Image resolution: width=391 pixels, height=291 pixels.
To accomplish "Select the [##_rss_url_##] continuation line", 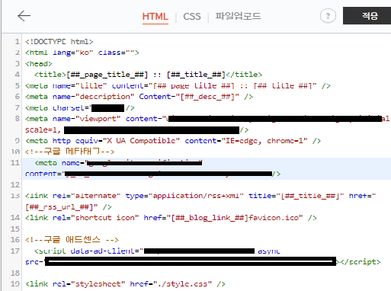I will 68,207.
